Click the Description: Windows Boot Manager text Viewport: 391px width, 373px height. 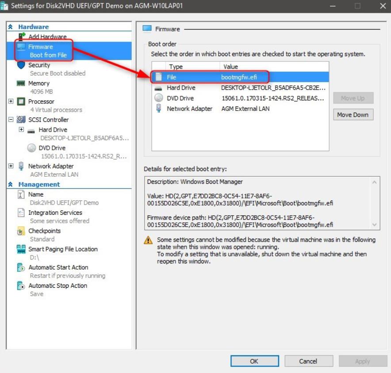pos(195,182)
